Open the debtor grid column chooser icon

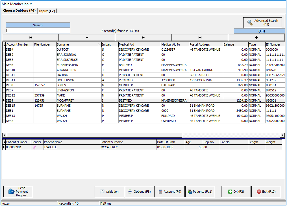coord(4,44)
